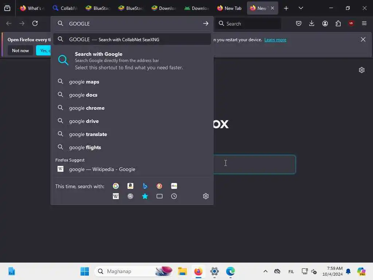Image resolution: width=373 pixels, height=280 pixels.
Task: Select Search with Google shortcut suggestion
Action: pos(132,61)
